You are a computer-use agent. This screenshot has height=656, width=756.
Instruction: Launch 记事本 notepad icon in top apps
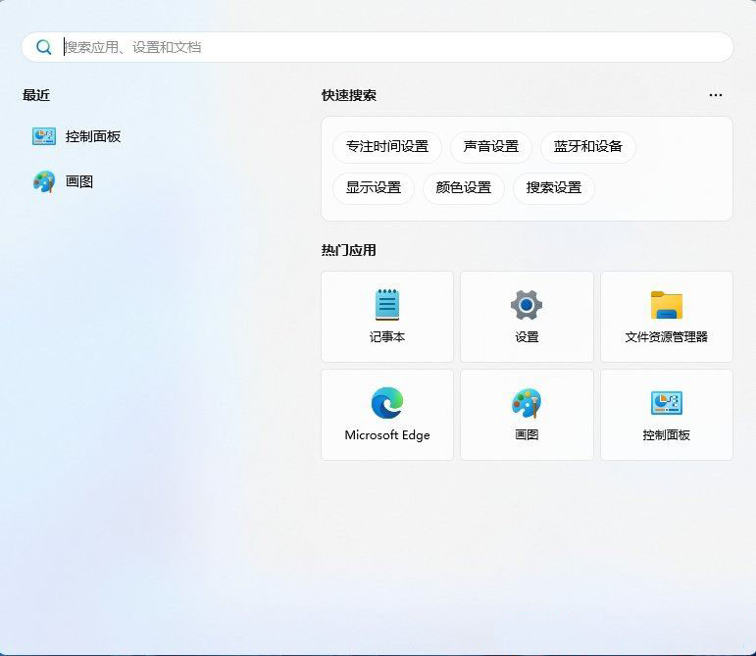(387, 305)
